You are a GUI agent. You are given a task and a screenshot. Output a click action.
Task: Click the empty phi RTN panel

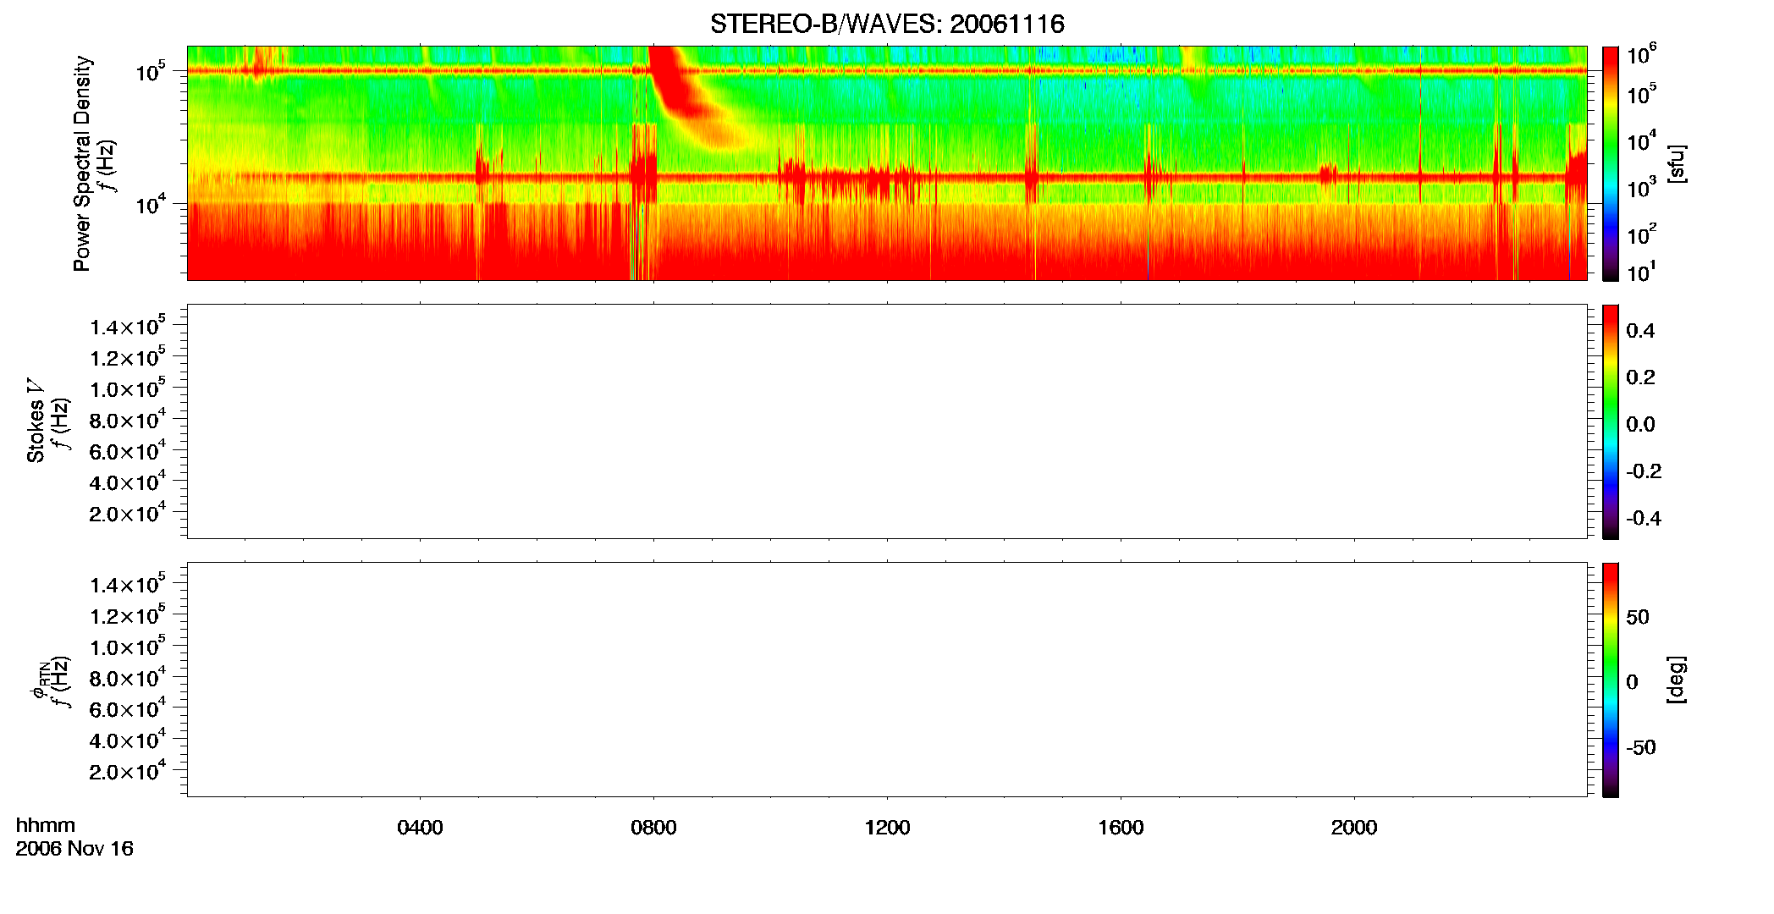coord(887,680)
